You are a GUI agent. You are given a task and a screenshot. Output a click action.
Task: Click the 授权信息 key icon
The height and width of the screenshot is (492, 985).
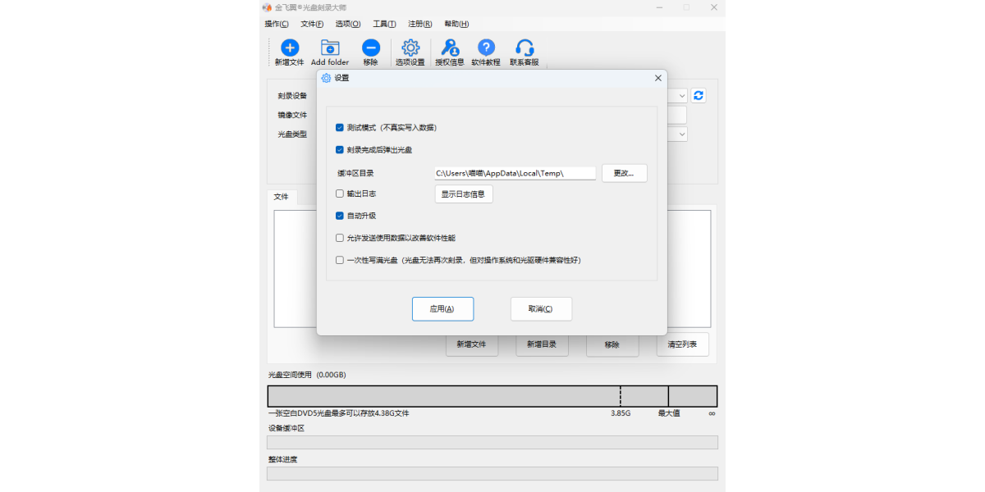pyautogui.click(x=450, y=48)
